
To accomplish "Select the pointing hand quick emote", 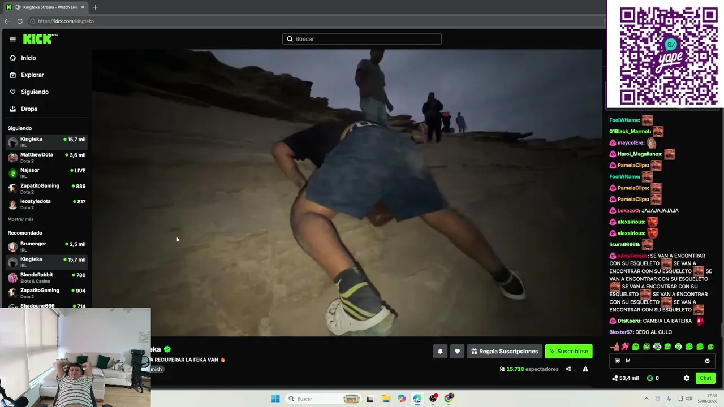I will (614, 347).
